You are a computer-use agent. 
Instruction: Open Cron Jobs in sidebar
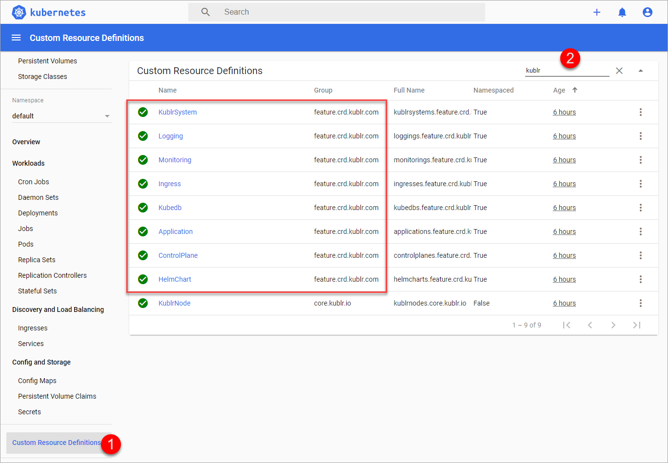coord(34,182)
